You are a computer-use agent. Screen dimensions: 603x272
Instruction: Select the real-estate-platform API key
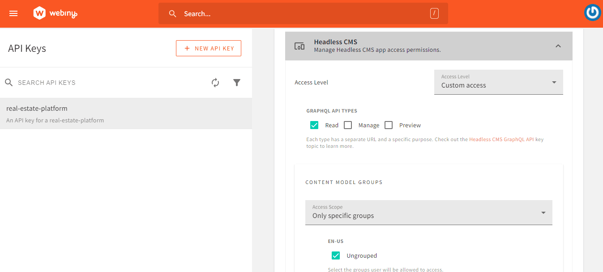coord(126,113)
